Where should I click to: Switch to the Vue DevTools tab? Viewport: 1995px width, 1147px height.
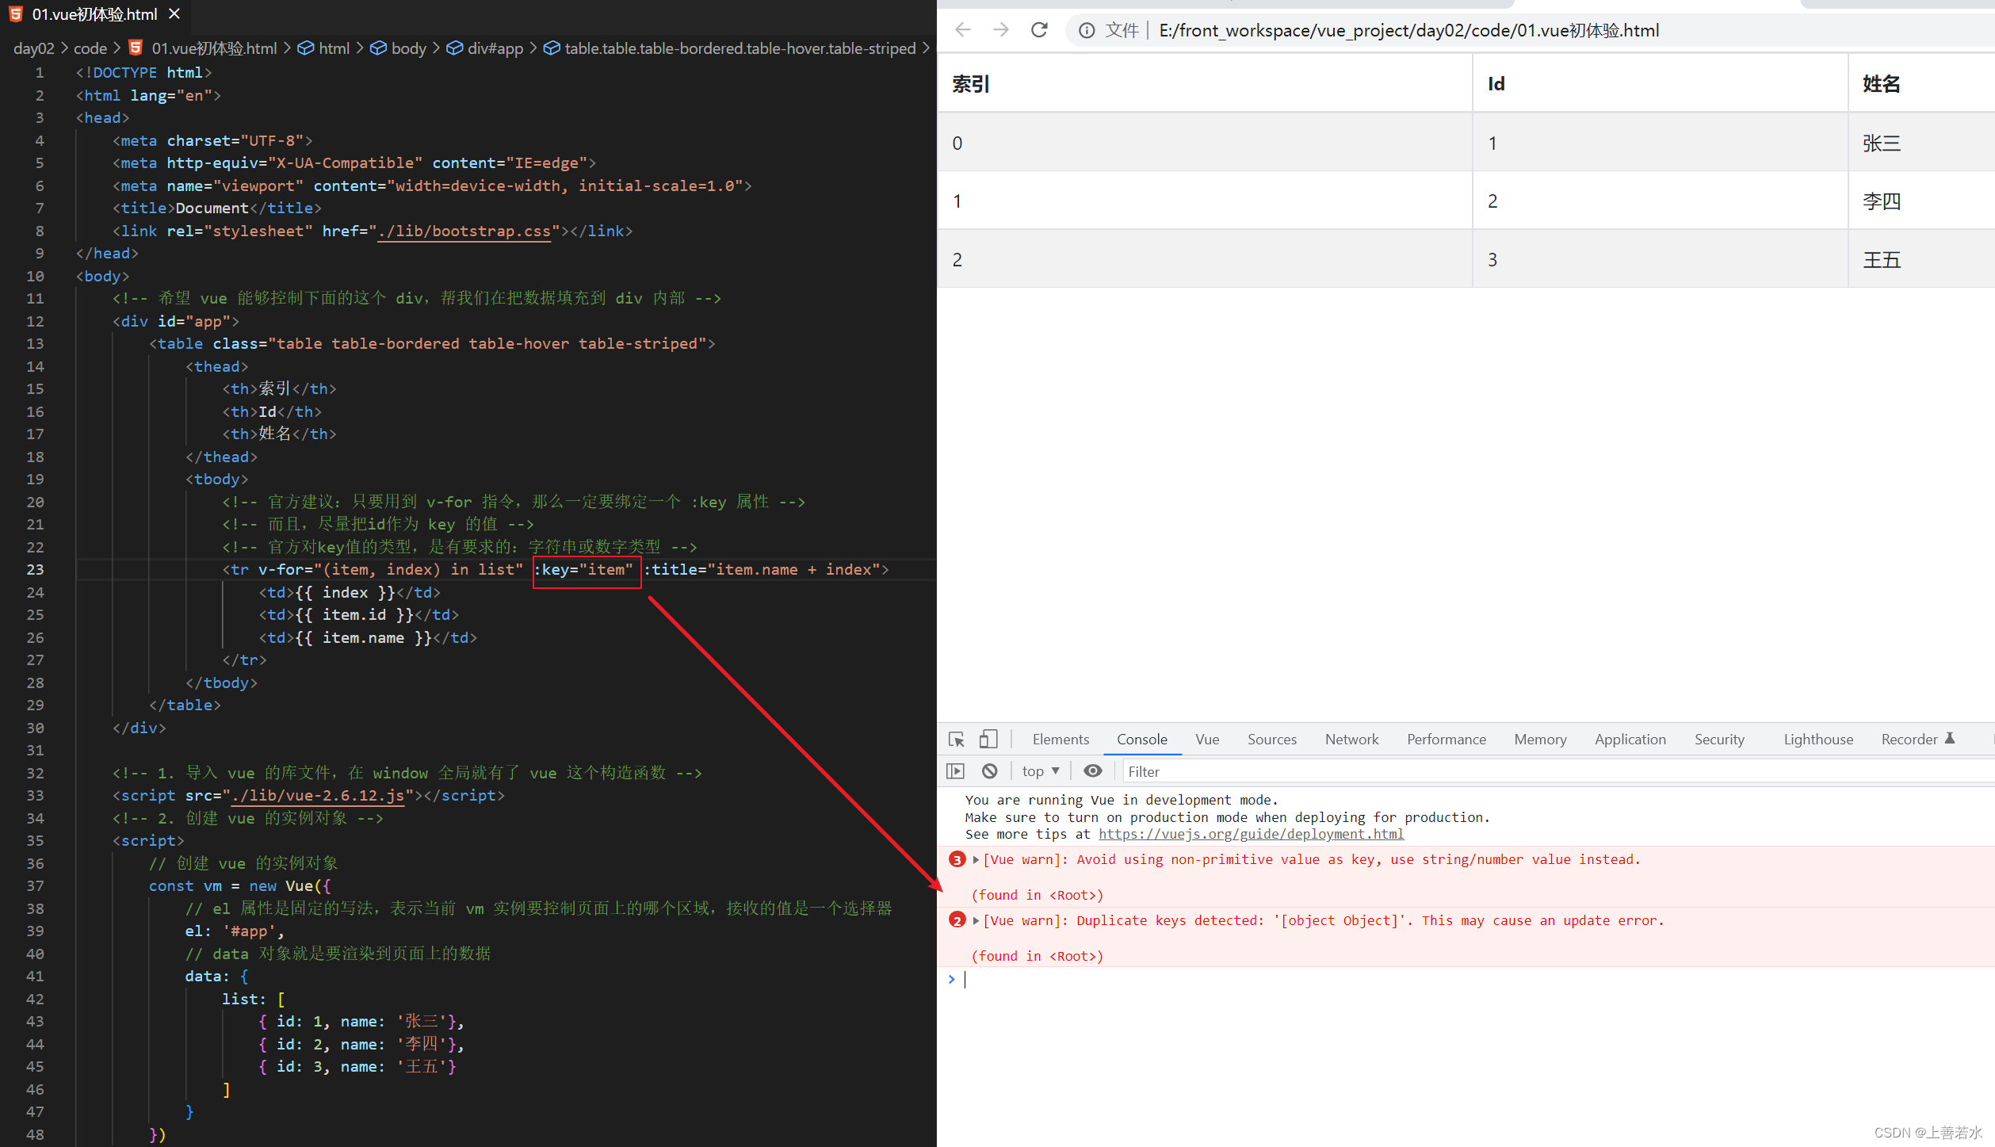coord(1207,740)
